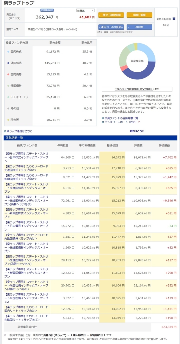Viewport: 180px width, 344px height.
Task: Click the daily change value +1,607
Action: [x=85, y=17]
